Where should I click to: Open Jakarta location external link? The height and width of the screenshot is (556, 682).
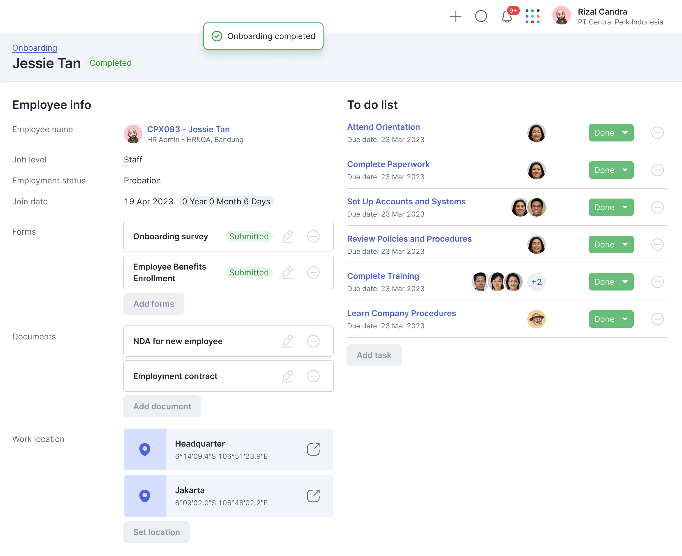(313, 496)
